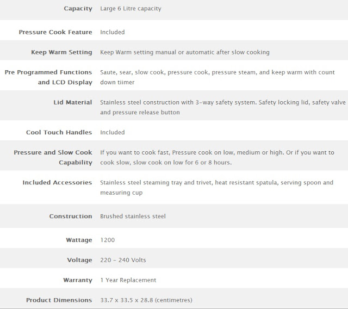This screenshot has width=348, height=309.
Task: Select the Large 6 Litre capacity text
Action: (130, 9)
